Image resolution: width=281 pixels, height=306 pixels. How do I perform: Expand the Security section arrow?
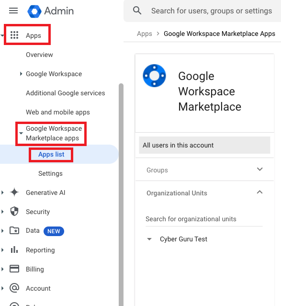pos(2,212)
